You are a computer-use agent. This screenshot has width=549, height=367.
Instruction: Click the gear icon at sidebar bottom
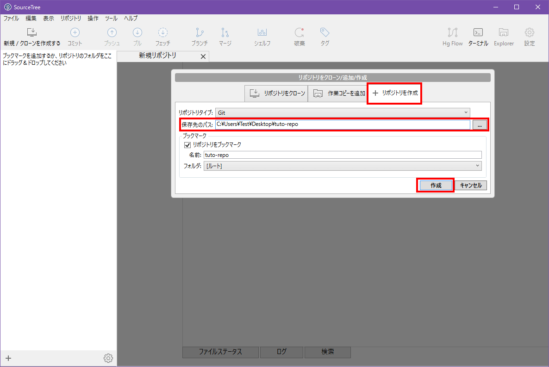click(x=108, y=358)
